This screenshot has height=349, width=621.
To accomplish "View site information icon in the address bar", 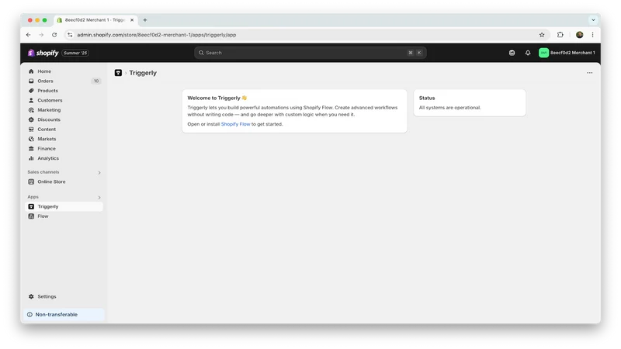I will click(x=70, y=35).
